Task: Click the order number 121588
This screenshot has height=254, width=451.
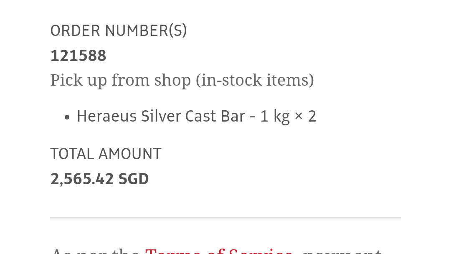Action: coord(79,56)
